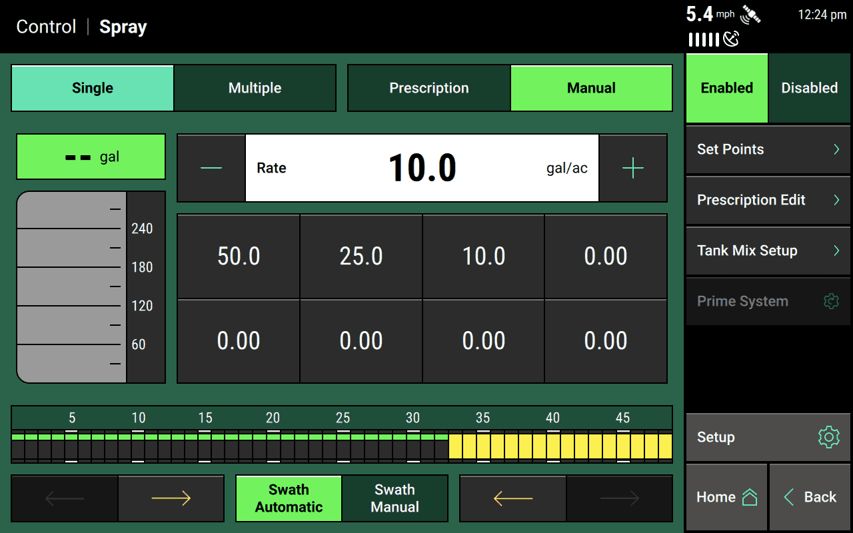Select the 25.0 rate preset
Image resolution: width=853 pixels, height=533 pixels.
tap(361, 256)
